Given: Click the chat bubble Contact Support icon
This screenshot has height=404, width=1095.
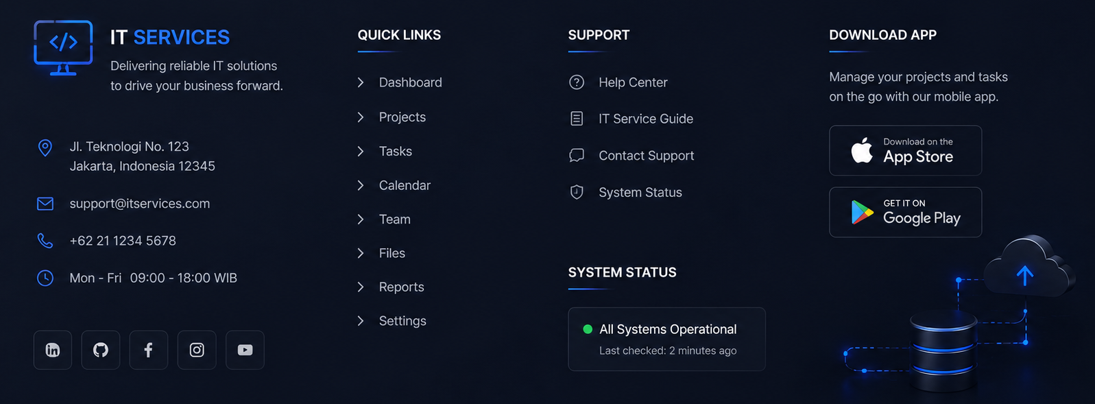Looking at the screenshot, I should point(577,156).
